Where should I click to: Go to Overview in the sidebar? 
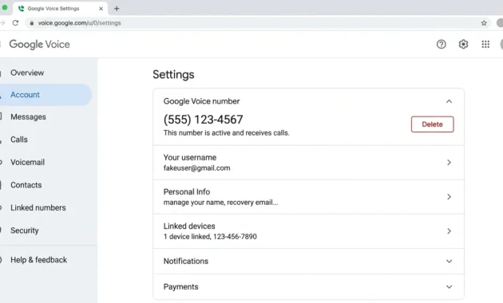point(27,73)
